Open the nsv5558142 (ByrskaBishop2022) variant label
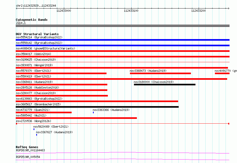 (x=39, y=43)
